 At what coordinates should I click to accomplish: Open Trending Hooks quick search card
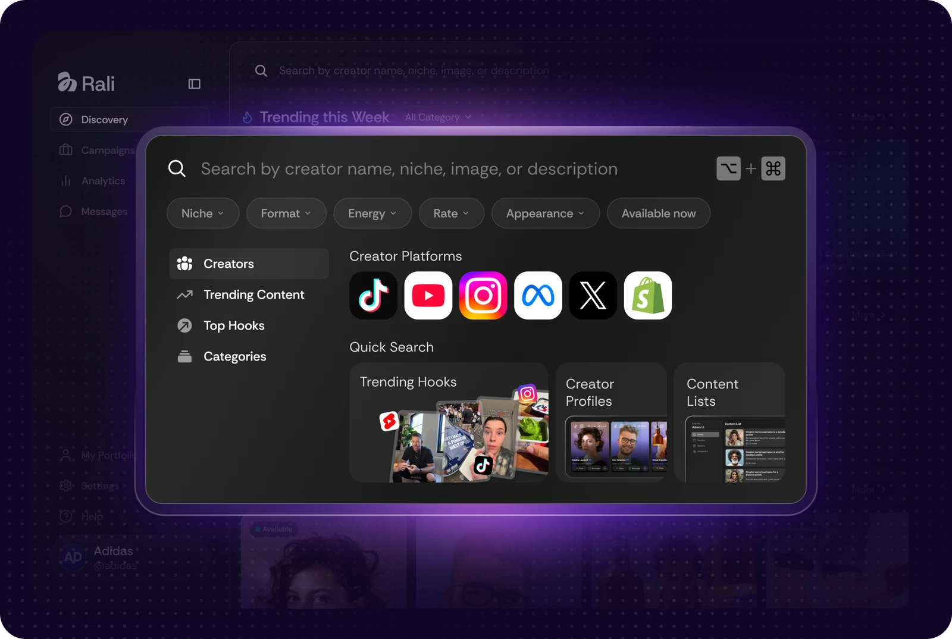pos(449,422)
